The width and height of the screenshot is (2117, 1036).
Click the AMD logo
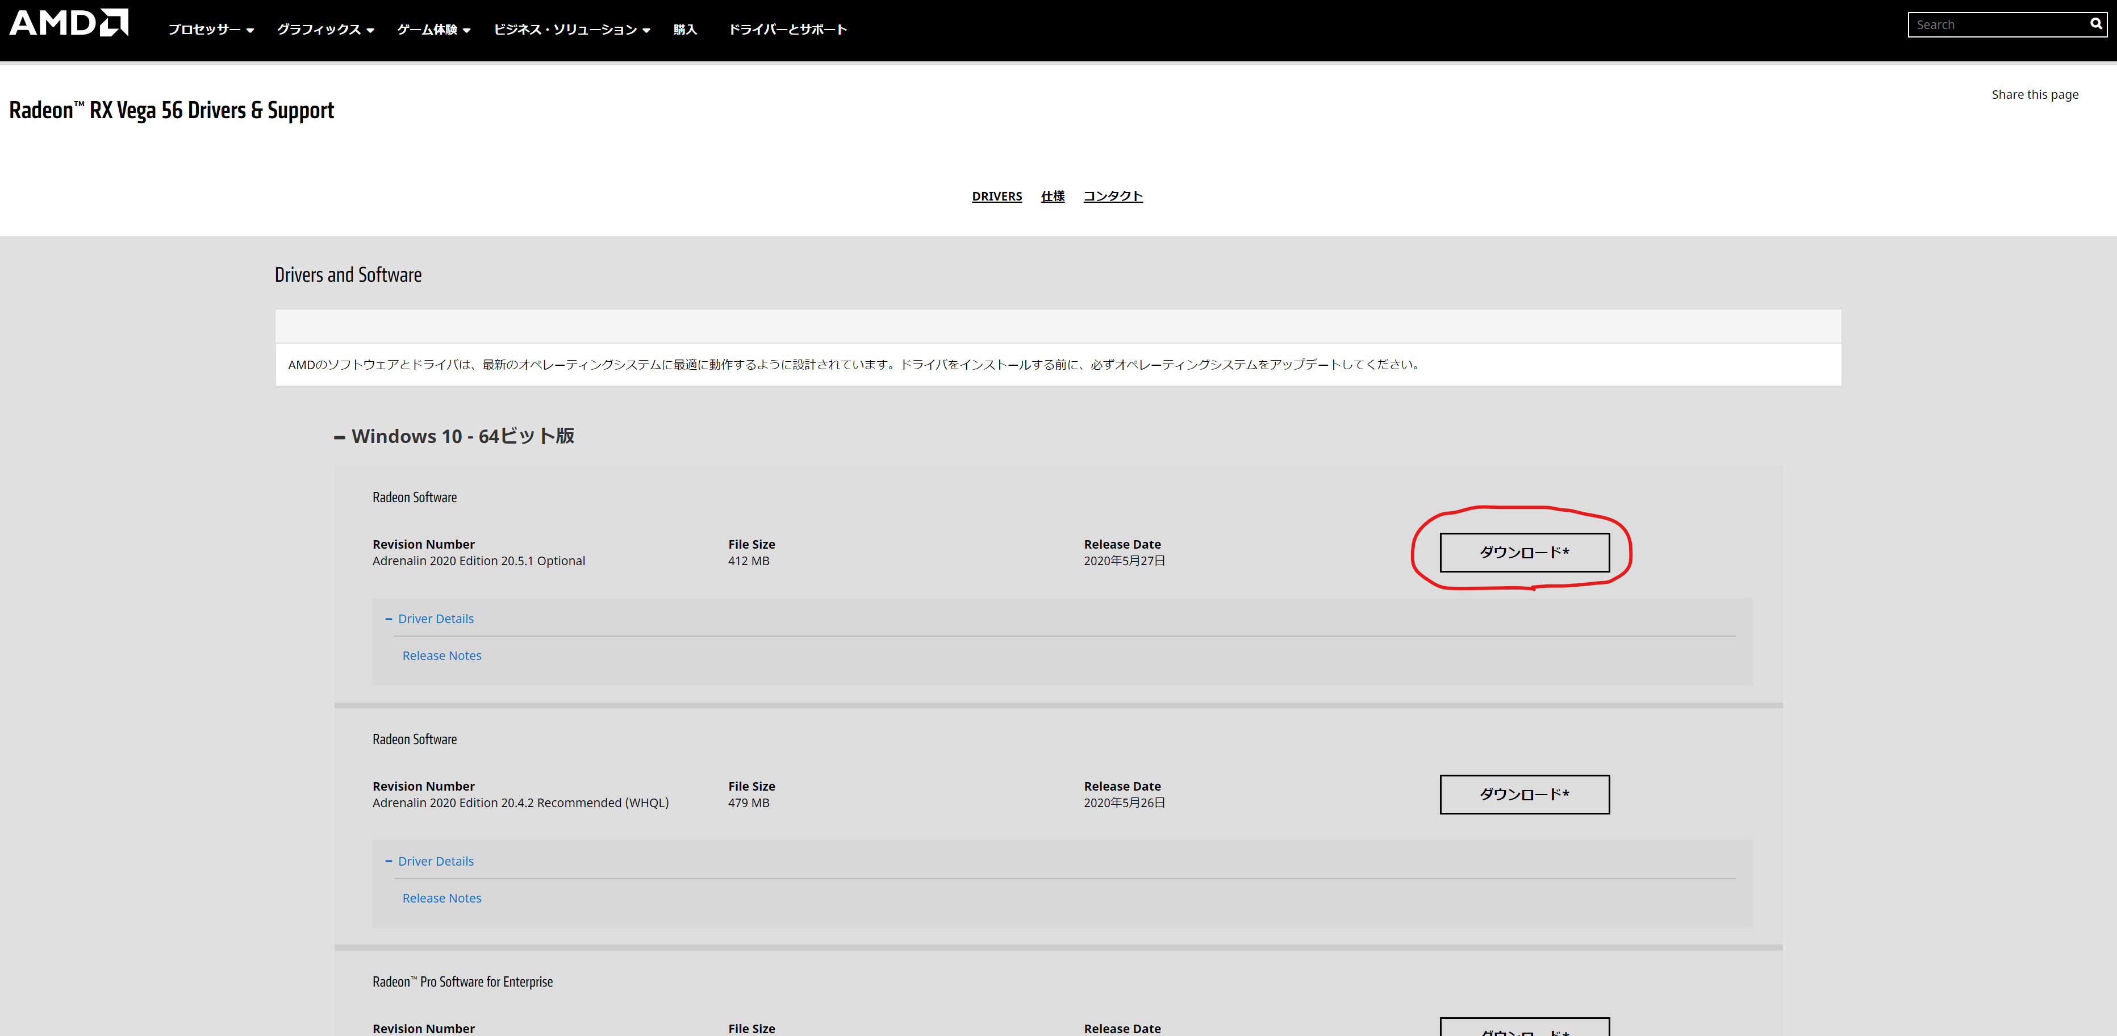coord(69,23)
